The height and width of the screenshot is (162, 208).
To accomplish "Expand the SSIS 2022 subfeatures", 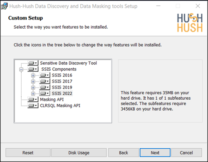I will pyautogui.click(x=33, y=94).
